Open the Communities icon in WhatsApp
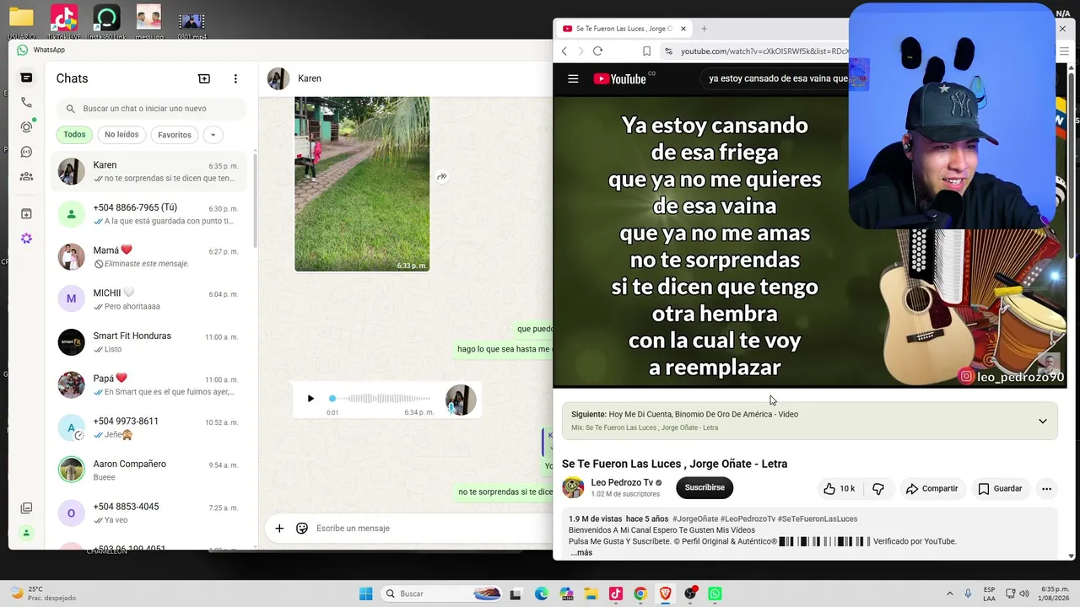 26,176
